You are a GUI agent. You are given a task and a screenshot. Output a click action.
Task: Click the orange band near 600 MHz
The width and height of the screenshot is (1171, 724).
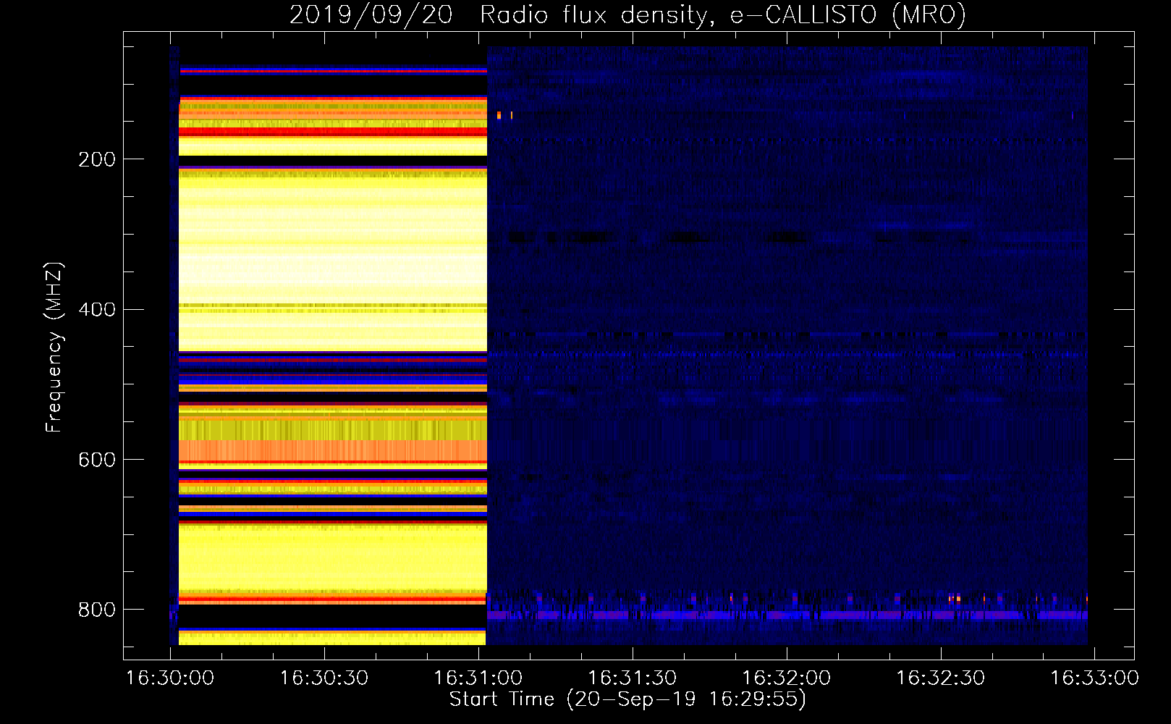pos(333,450)
